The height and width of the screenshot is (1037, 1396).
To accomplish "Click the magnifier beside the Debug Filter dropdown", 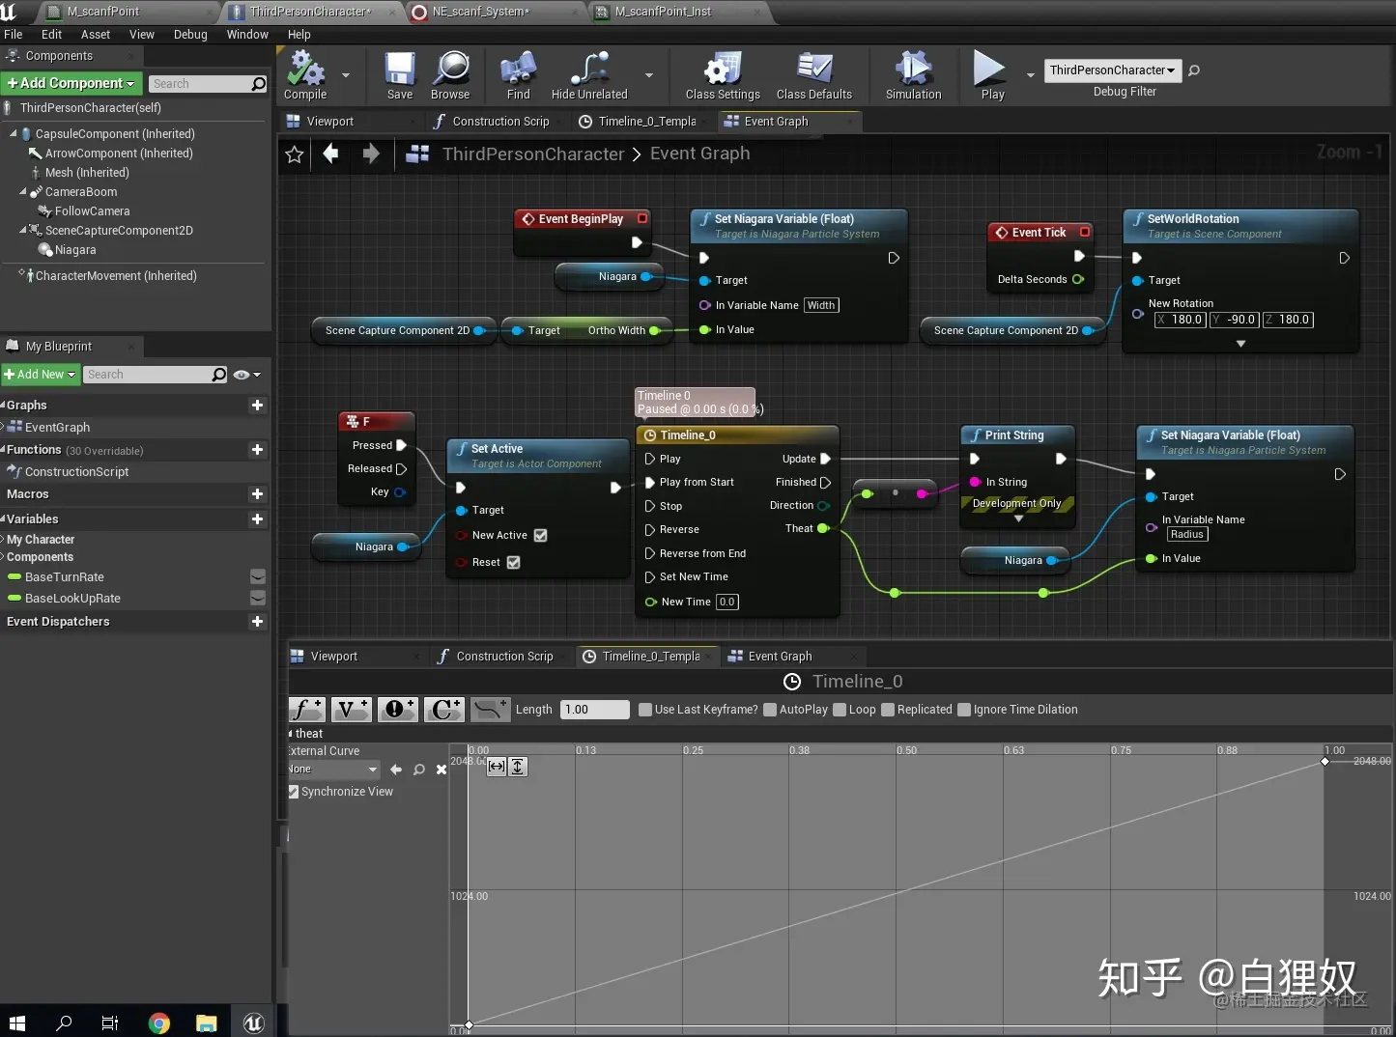I will tap(1194, 70).
